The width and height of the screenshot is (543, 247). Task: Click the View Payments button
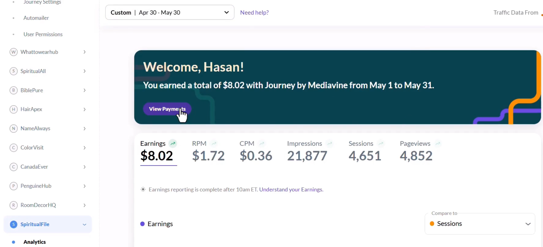point(167,109)
